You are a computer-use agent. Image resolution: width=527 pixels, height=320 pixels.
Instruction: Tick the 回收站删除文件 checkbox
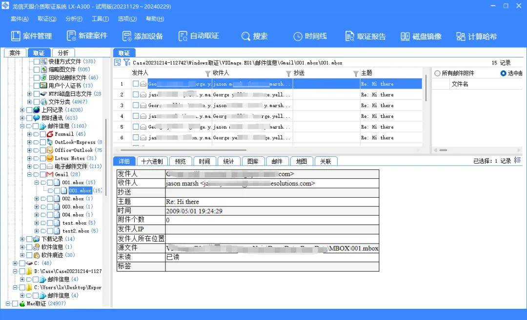(x=36, y=77)
